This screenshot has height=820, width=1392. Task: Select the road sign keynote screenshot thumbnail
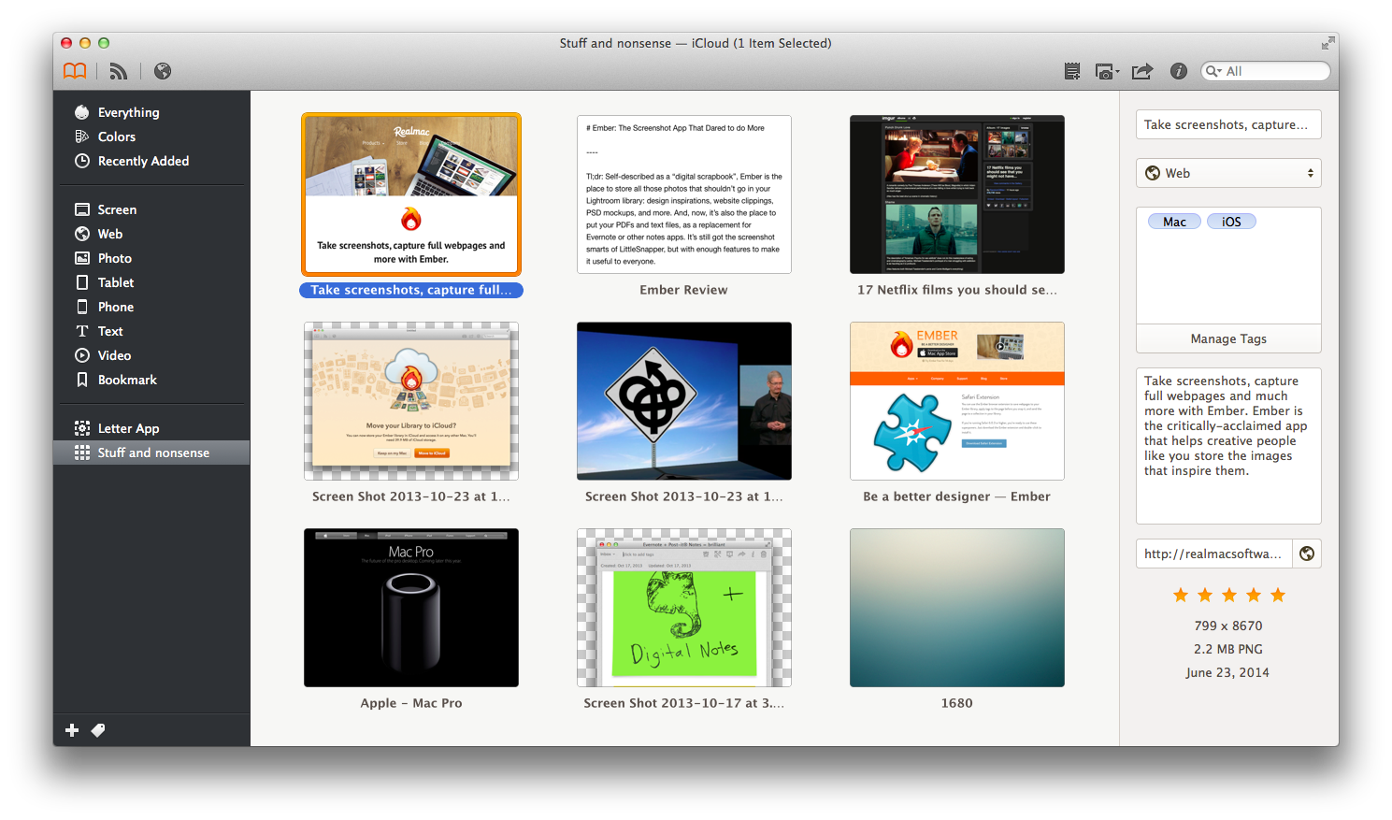tap(684, 401)
